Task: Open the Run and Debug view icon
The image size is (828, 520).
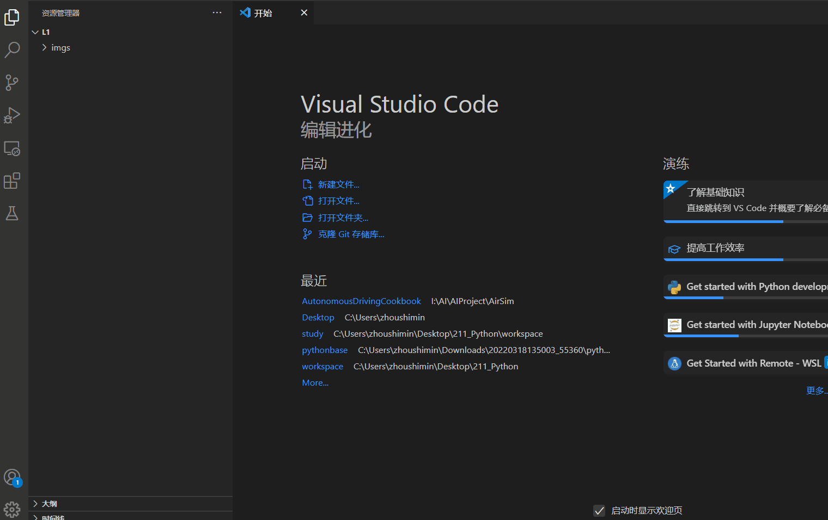Action: click(12, 115)
